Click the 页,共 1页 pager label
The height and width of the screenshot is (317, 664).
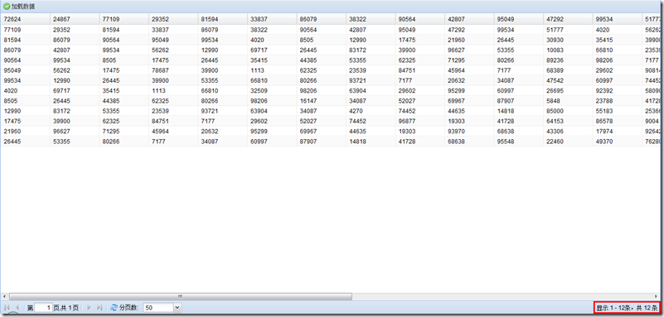coord(65,308)
